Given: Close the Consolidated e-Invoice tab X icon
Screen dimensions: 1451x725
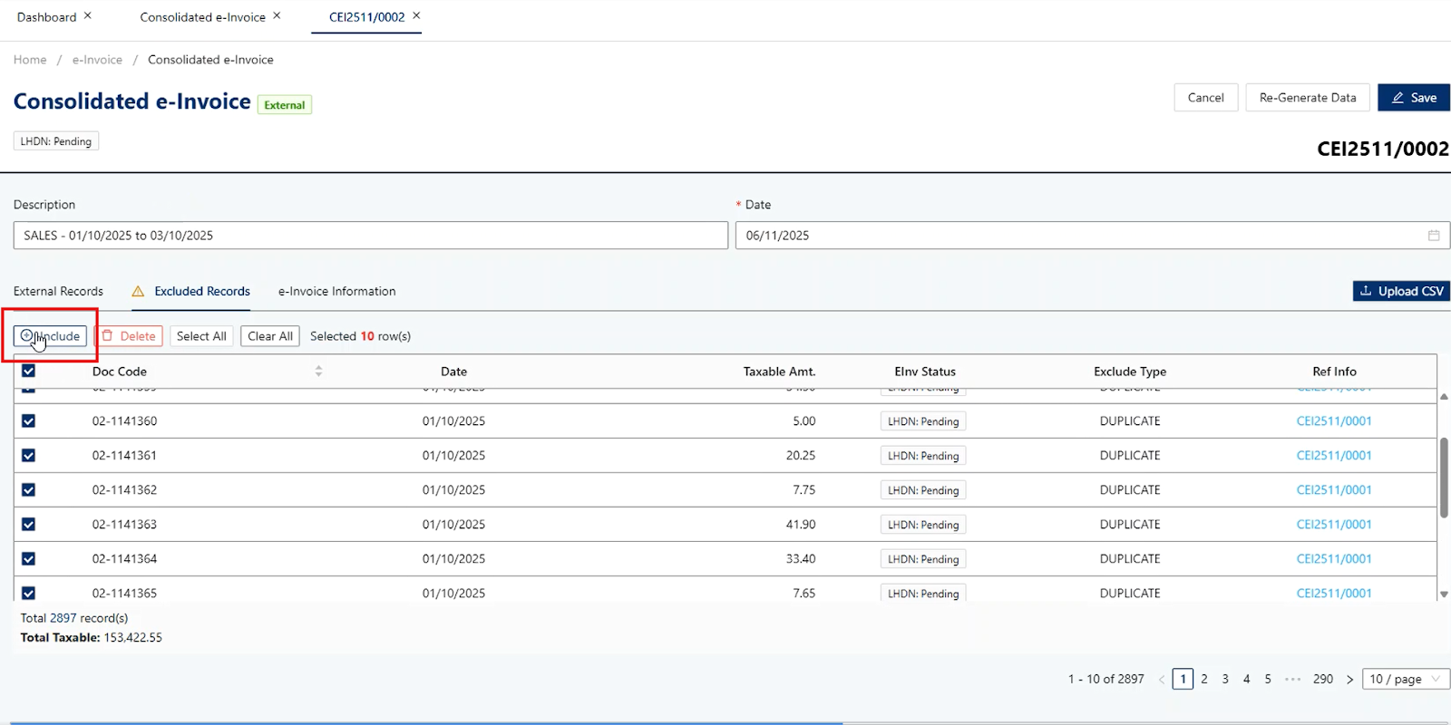Looking at the screenshot, I should click(277, 16).
